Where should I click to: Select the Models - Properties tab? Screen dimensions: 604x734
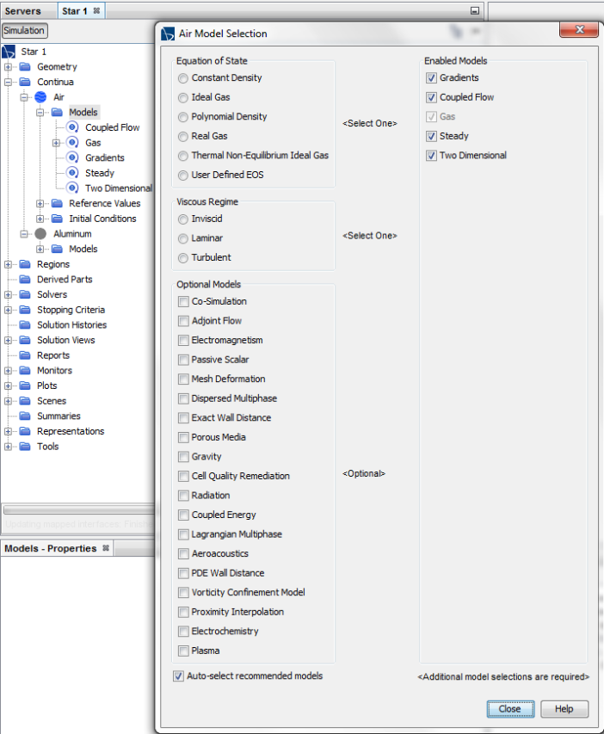50,548
